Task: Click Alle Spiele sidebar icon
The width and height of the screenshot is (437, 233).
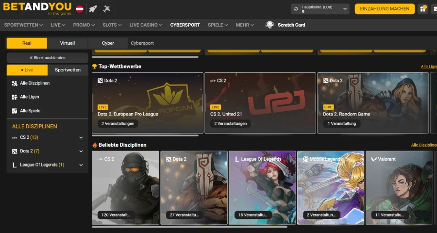Action: pos(15,111)
